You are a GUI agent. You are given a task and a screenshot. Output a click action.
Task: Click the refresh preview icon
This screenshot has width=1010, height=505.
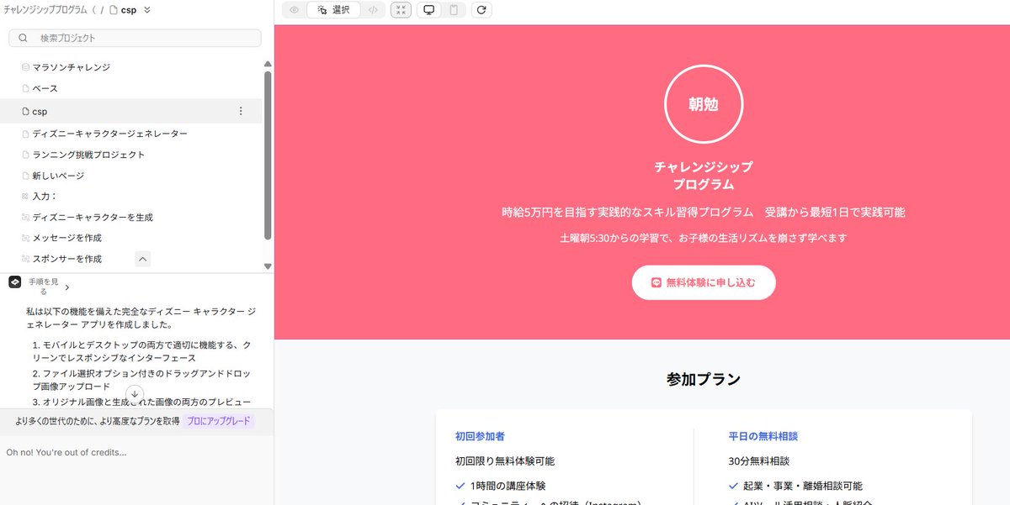pyautogui.click(x=481, y=10)
